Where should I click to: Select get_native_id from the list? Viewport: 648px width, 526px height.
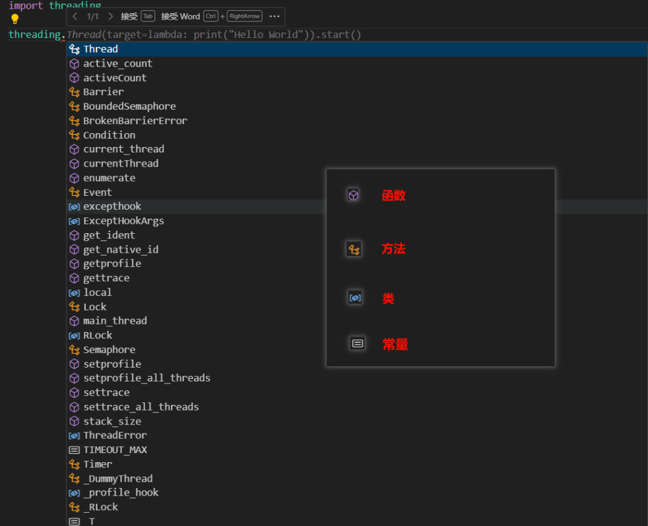click(121, 250)
